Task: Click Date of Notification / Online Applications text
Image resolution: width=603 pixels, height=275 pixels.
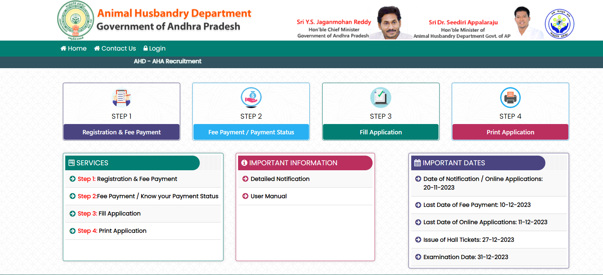Action: point(483,183)
